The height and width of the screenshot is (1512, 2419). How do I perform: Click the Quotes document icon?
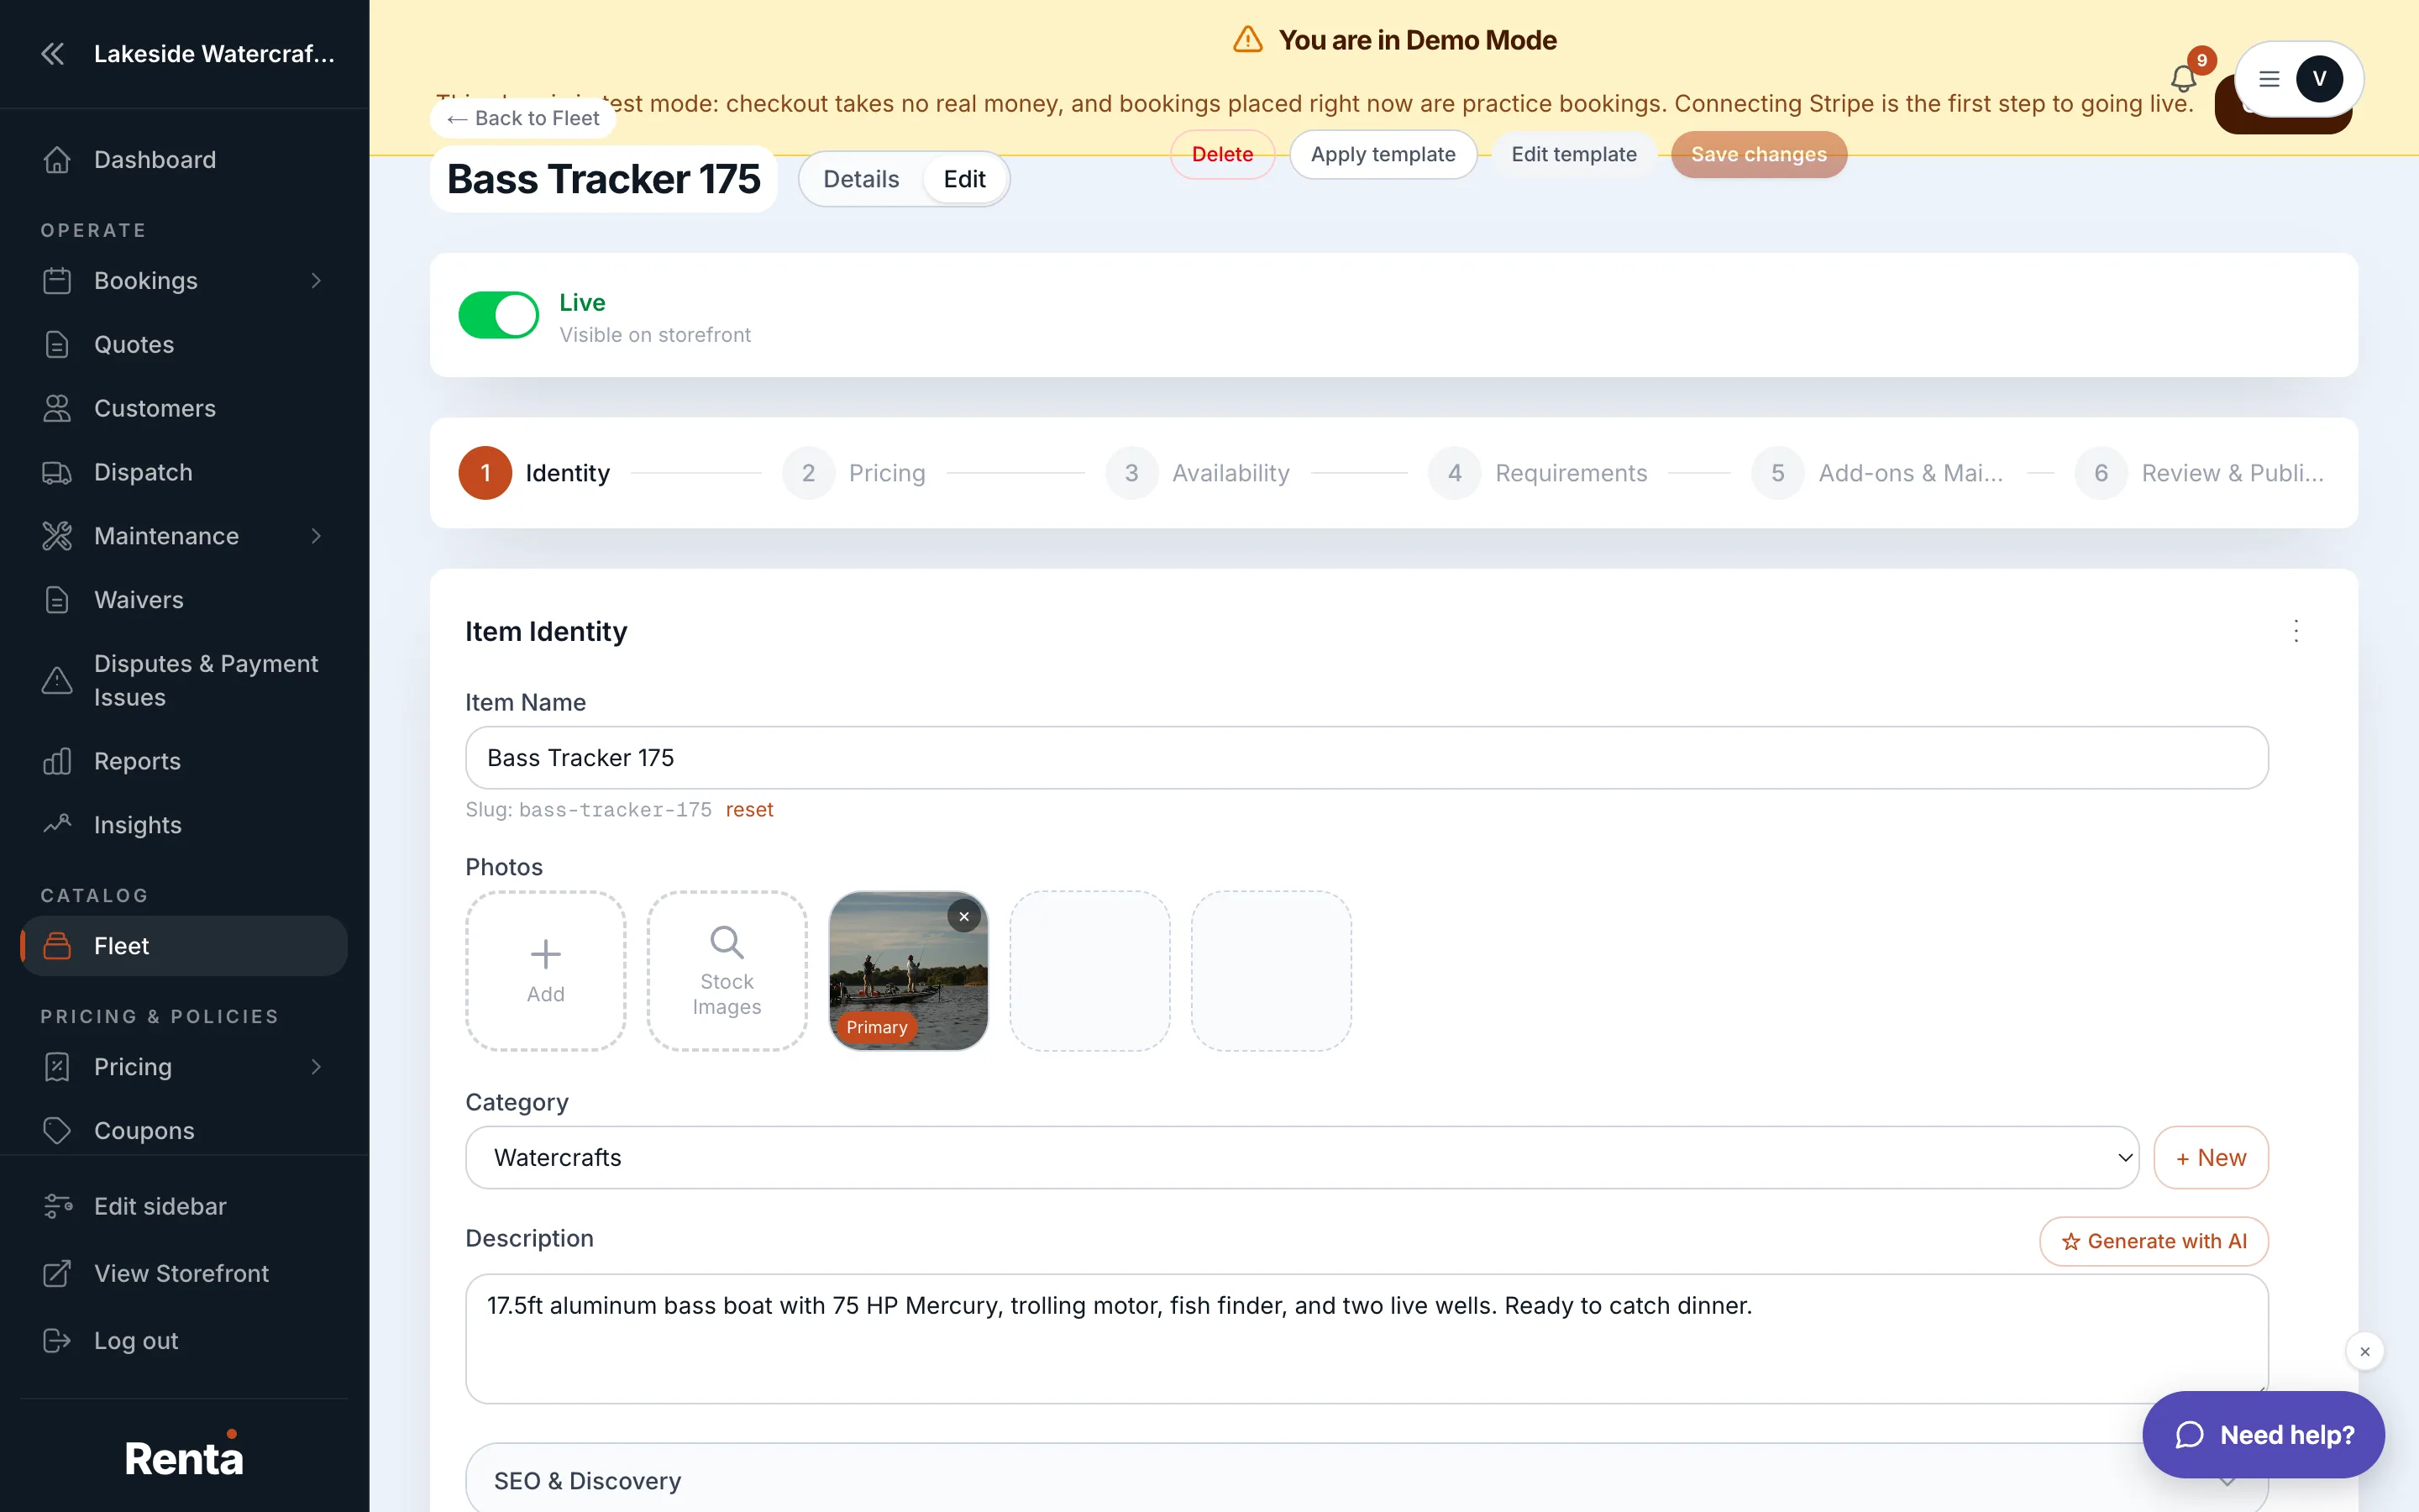click(x=57, y=344)
